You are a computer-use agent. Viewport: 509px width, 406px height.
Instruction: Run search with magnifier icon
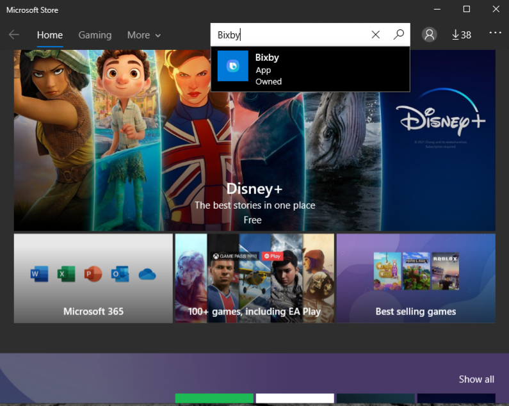[x=399, y=35]
